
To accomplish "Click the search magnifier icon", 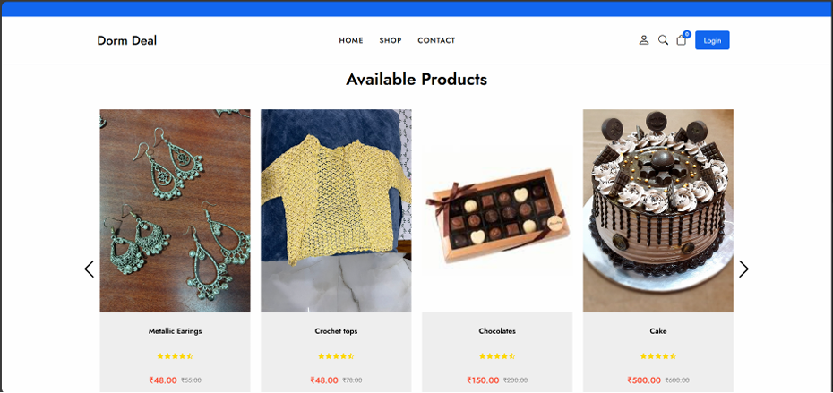I will [663, 40].
